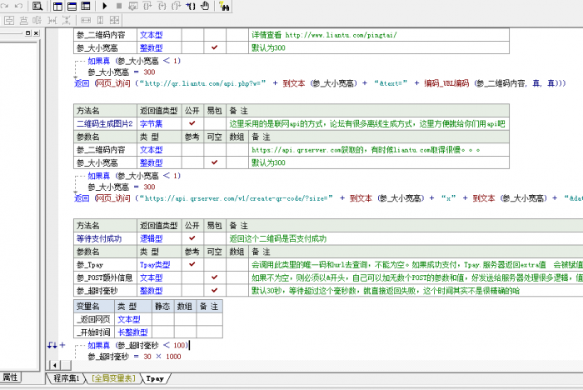Click the binoculars find icon
Image resolution: width=583 pixels, height=390 pixels.
coord(224,6)
